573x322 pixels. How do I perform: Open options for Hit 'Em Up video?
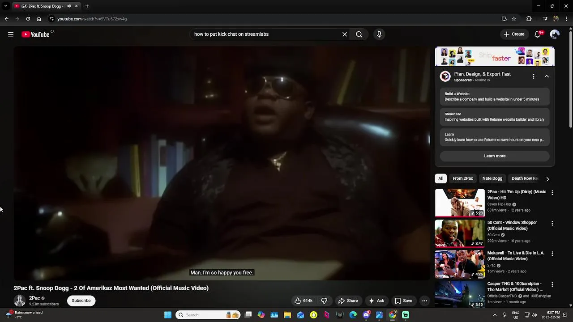552,193
